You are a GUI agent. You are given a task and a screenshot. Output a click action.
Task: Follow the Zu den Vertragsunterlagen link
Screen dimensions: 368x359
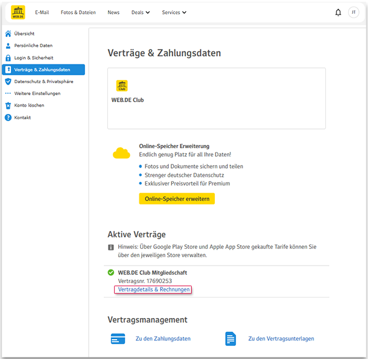click(281, 339)
